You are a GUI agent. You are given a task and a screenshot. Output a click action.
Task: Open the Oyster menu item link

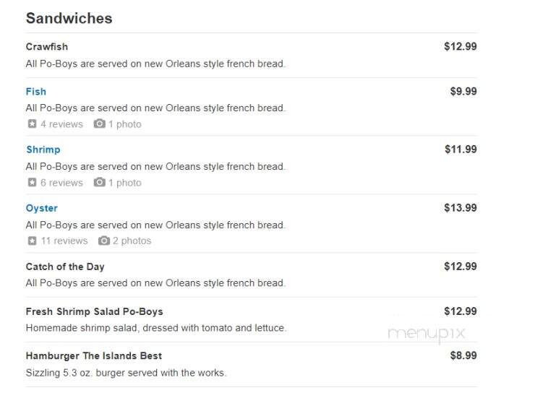click(x=41, y=208)
